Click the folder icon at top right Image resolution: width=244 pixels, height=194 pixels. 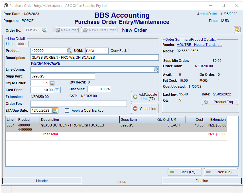tap(237, 30)
